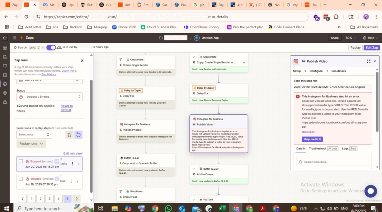Open the sidebar notes file icon
The image size is (382, 212).
(x=5, y=57)
